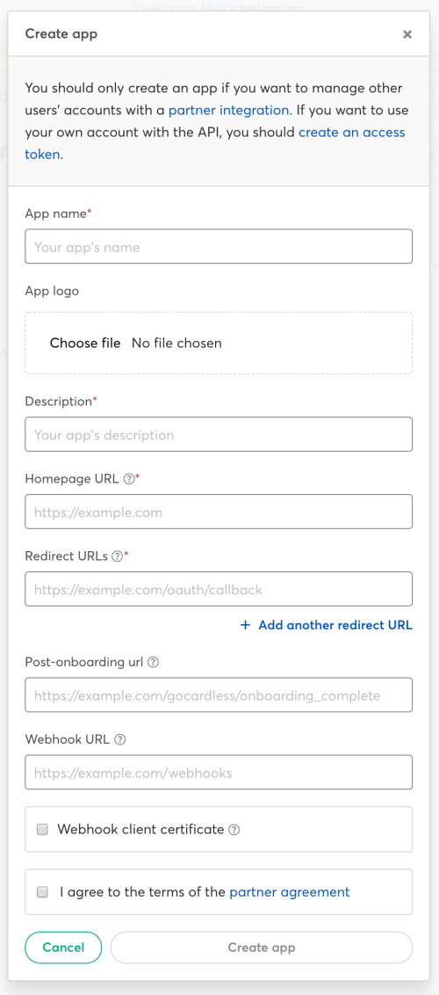Image resolution: width=439 pixels, height=995 pixels.
Task: Click into the Description text field
Action: [219, 434]
